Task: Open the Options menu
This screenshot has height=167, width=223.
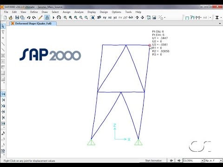Action: 117,12
